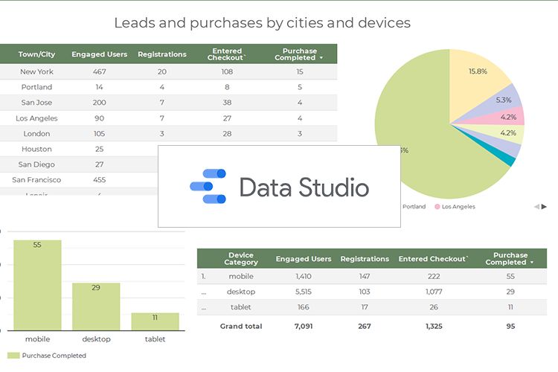Click sort arrow on city table Purchase Completed
The image size is (558, 372).
[321, 58]
